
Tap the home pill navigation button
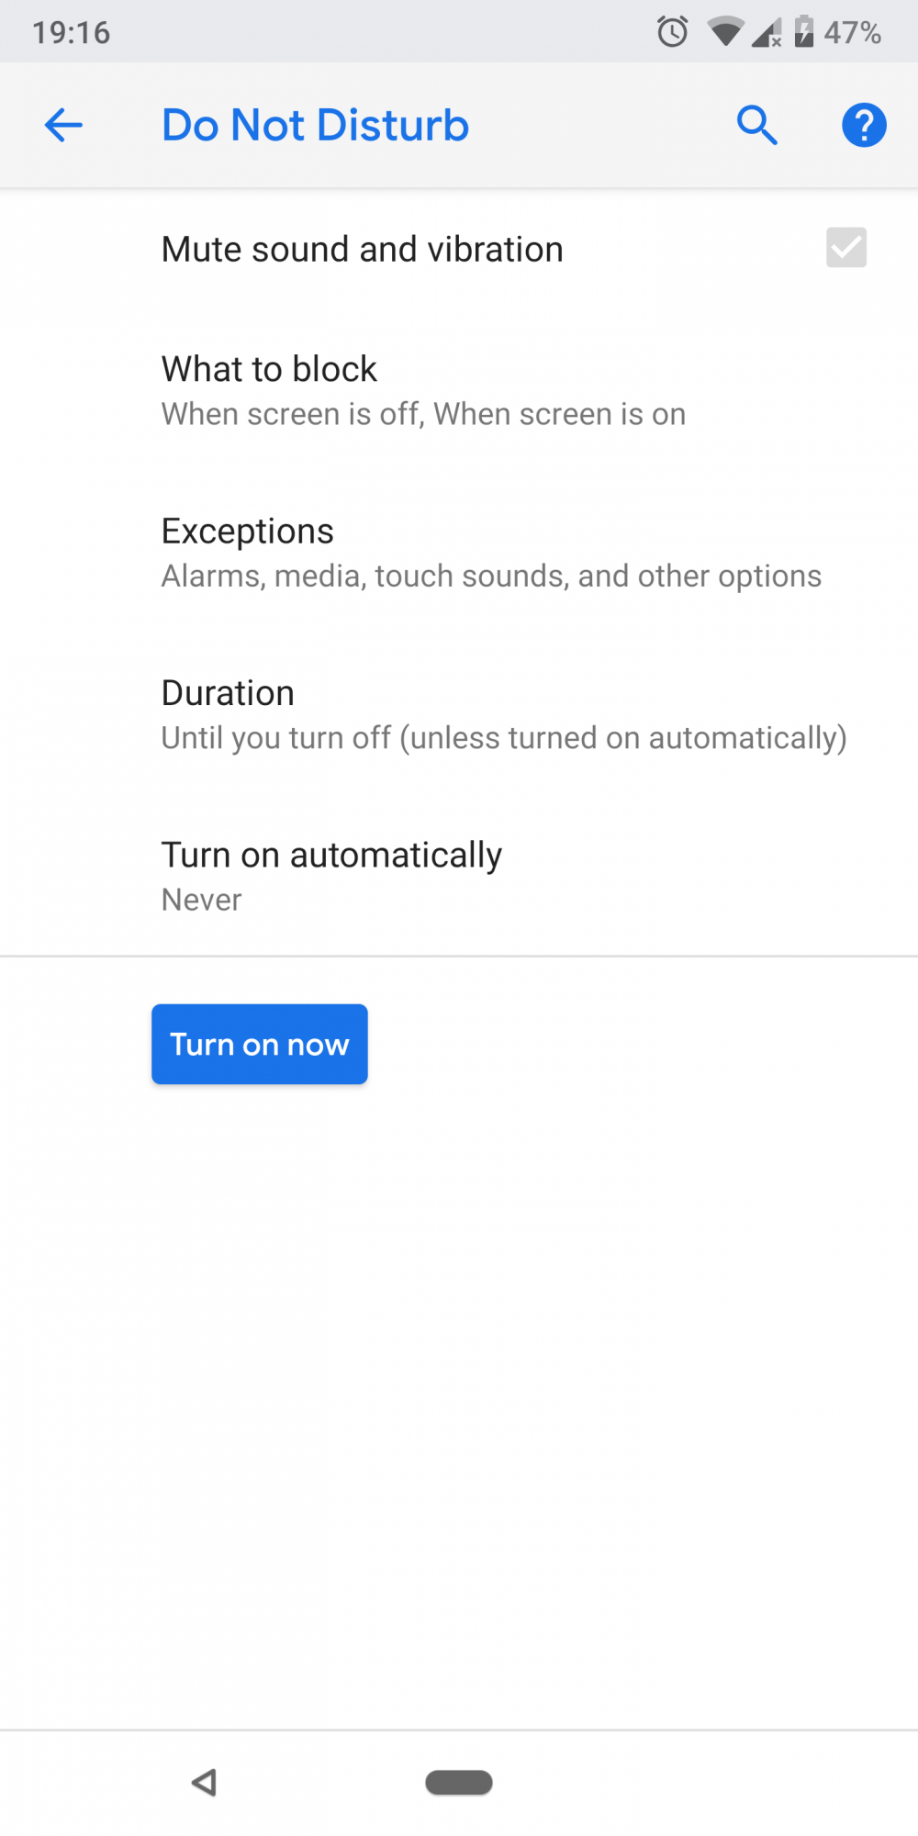pyautogui.click(x=459, y=1783)
